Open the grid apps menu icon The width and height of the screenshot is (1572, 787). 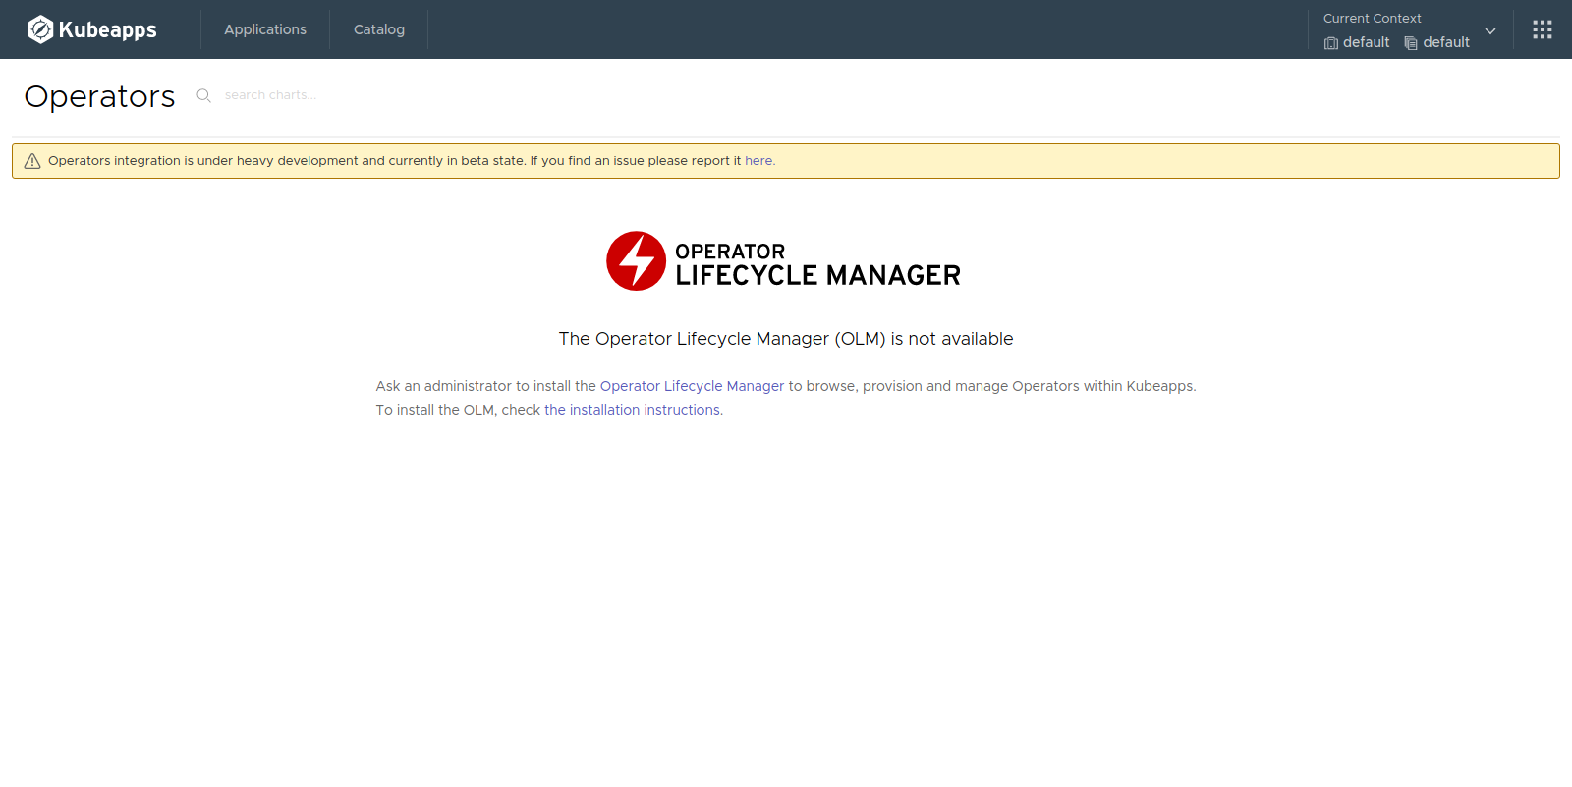[1543, 29]
